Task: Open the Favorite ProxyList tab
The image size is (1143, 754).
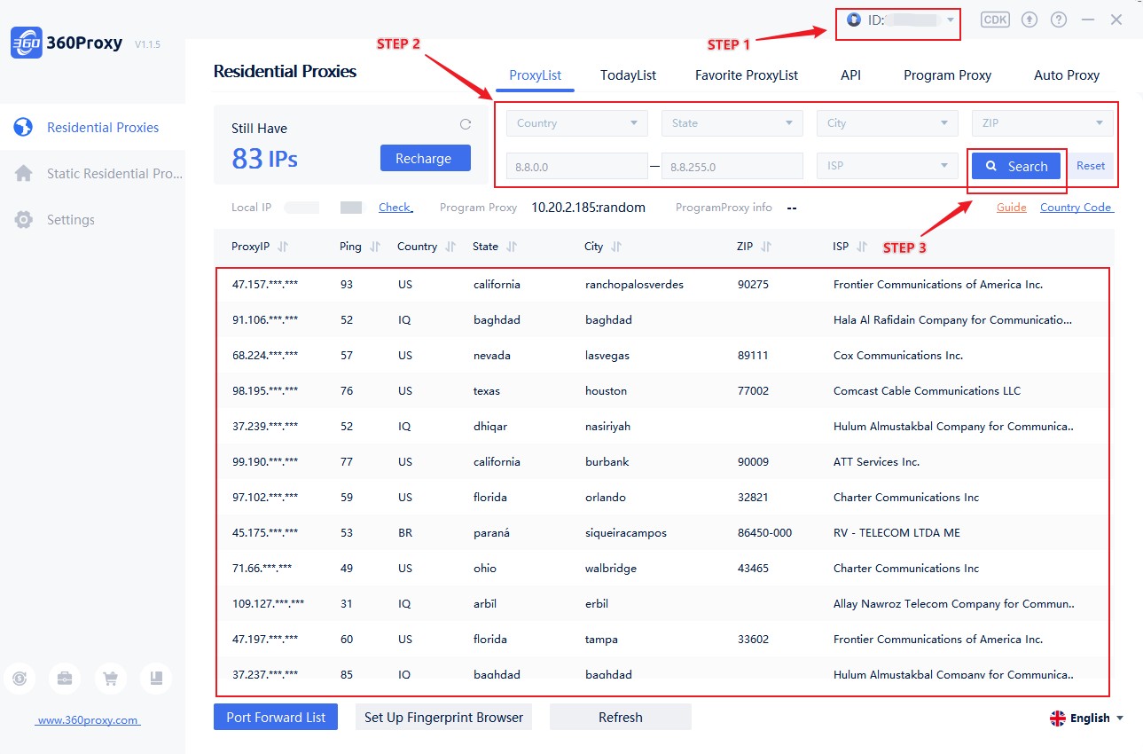Action: pos(747,75)
